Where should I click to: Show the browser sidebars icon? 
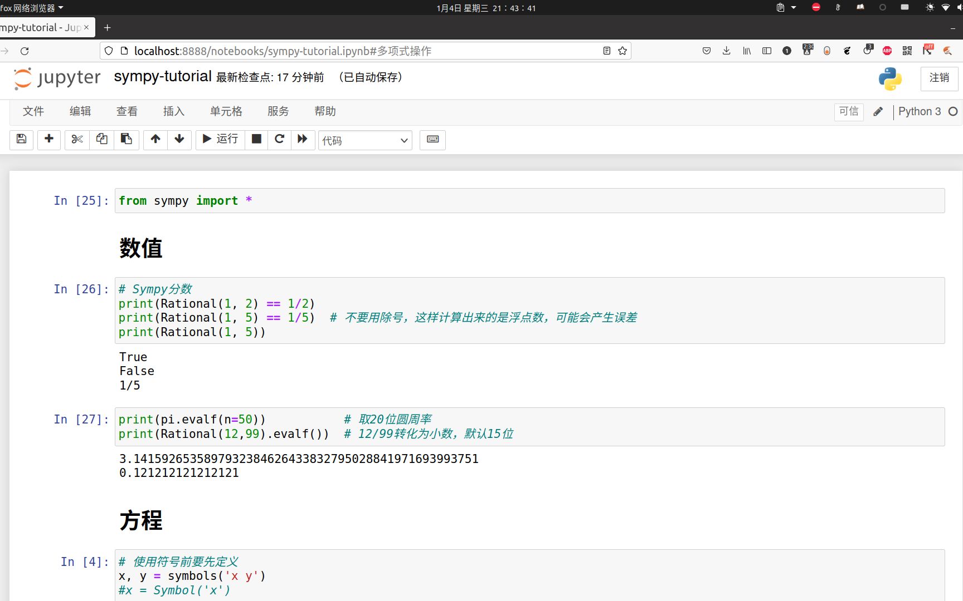click(x=767, y=51)
